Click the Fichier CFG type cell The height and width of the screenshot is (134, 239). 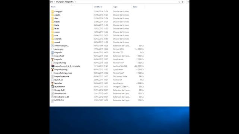[x=118, y=52]
